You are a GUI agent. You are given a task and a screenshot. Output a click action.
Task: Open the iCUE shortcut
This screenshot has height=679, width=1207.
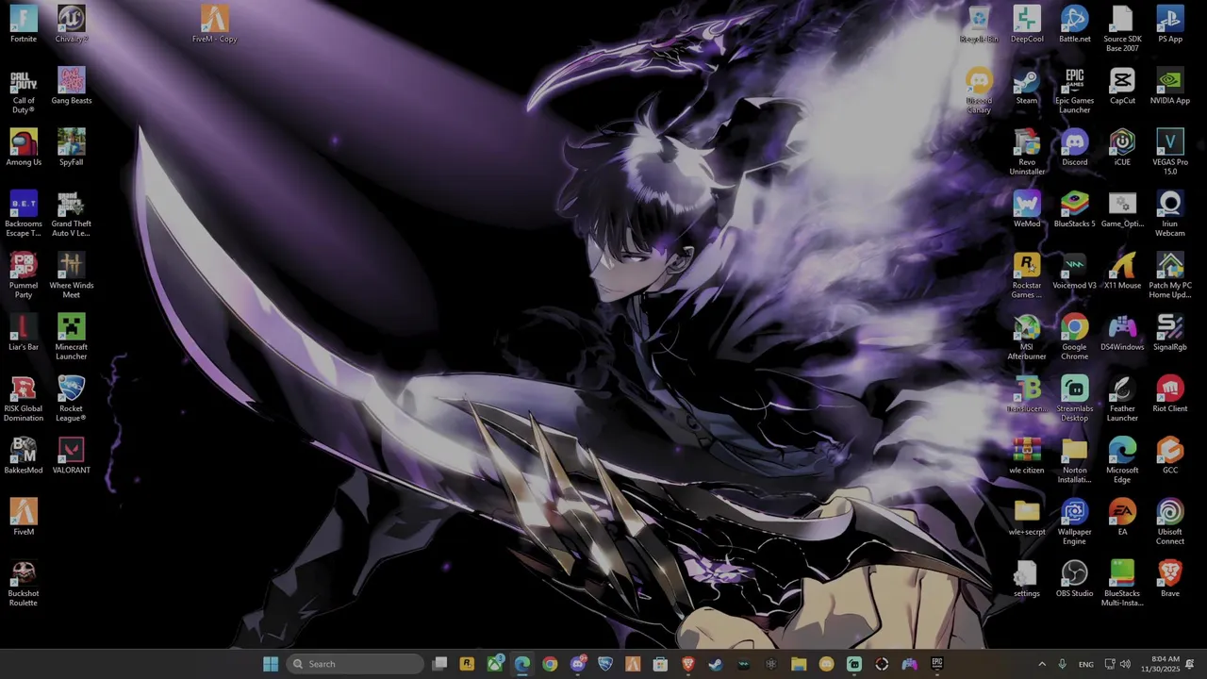pos(1122,148)
